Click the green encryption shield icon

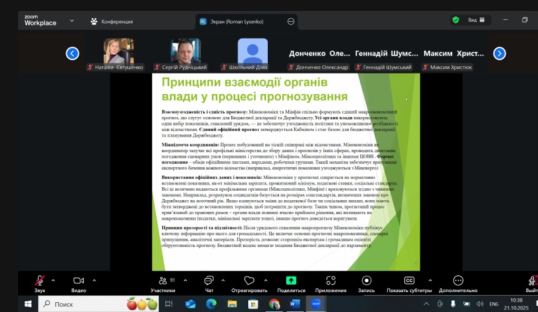(x=455, y=20)
